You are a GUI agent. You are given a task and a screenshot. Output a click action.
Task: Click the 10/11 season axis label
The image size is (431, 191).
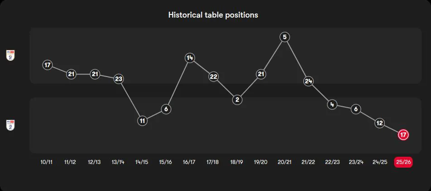pos(47,162)
